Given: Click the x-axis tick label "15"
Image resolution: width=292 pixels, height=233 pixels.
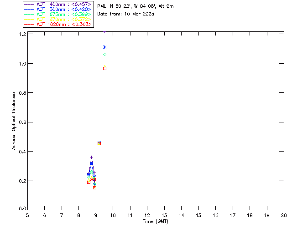Looking at the screenshot, I should click(x=198, y=215).
